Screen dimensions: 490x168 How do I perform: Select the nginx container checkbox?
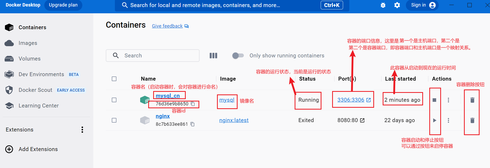(114, 120)
